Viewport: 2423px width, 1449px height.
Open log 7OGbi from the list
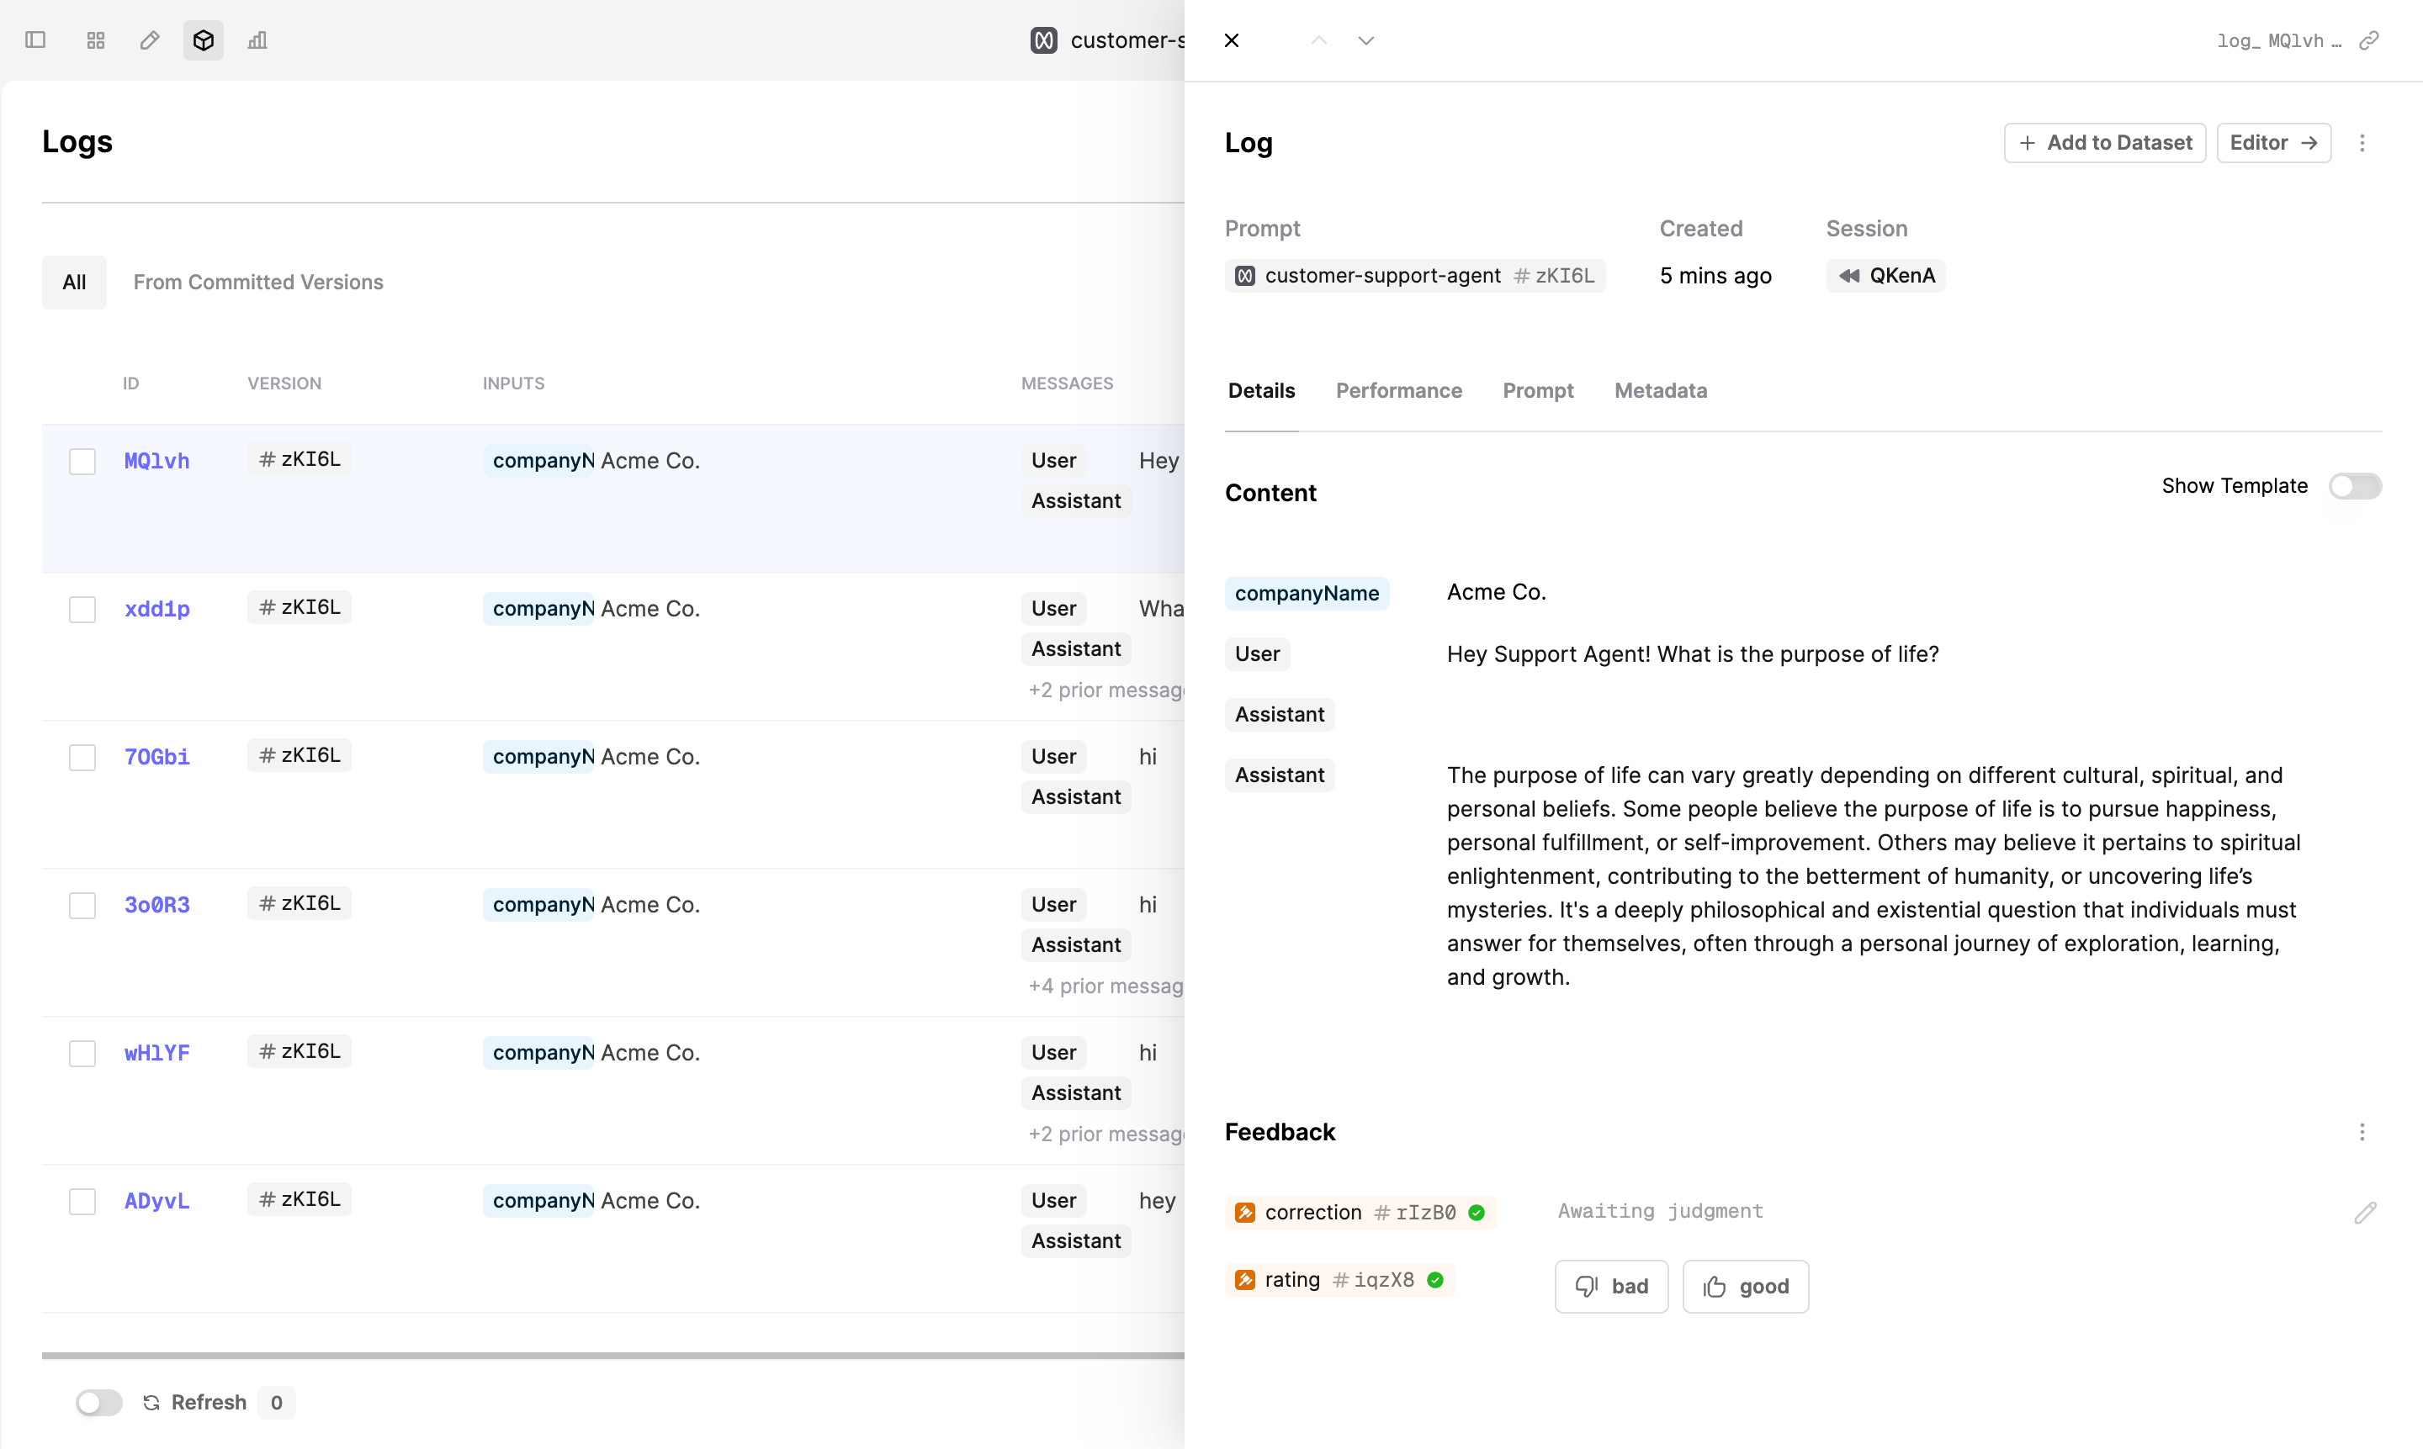click(x=156, y=756)
